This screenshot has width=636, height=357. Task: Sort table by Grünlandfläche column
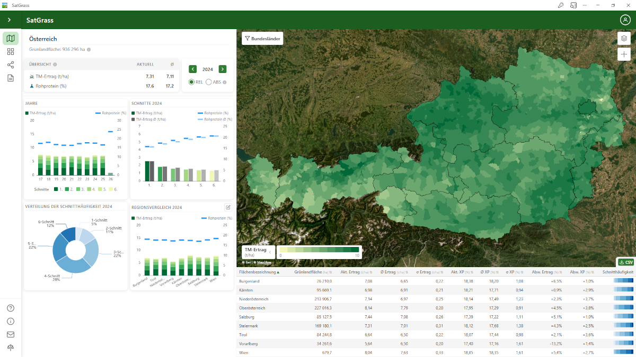[x=313, y=272]
